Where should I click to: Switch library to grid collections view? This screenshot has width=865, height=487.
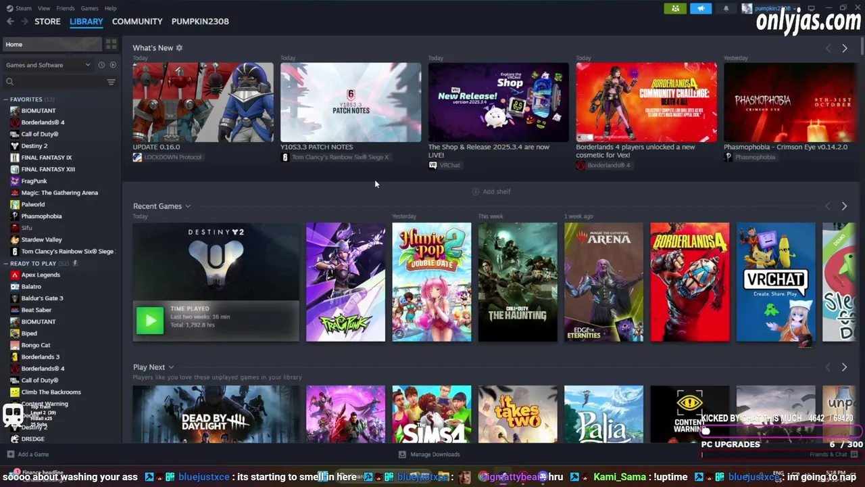point(111,44)
